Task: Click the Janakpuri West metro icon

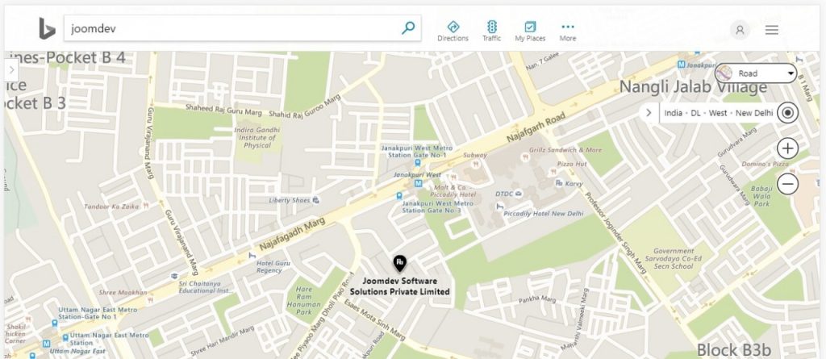Action: tap(419, 183)
